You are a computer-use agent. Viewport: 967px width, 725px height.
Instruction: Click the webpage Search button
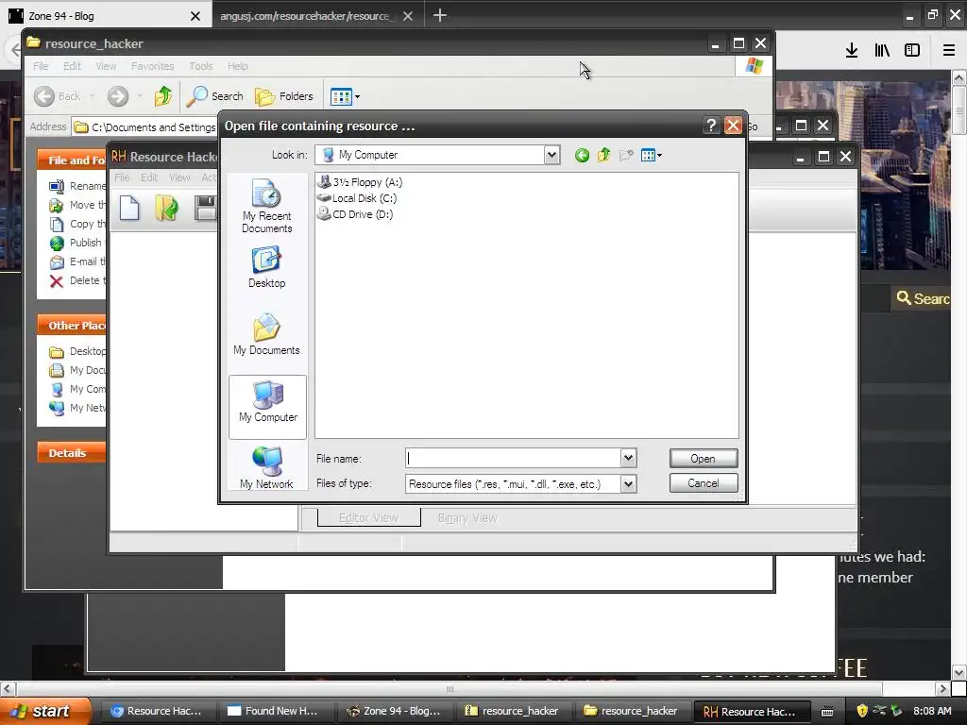coord(922,298)
